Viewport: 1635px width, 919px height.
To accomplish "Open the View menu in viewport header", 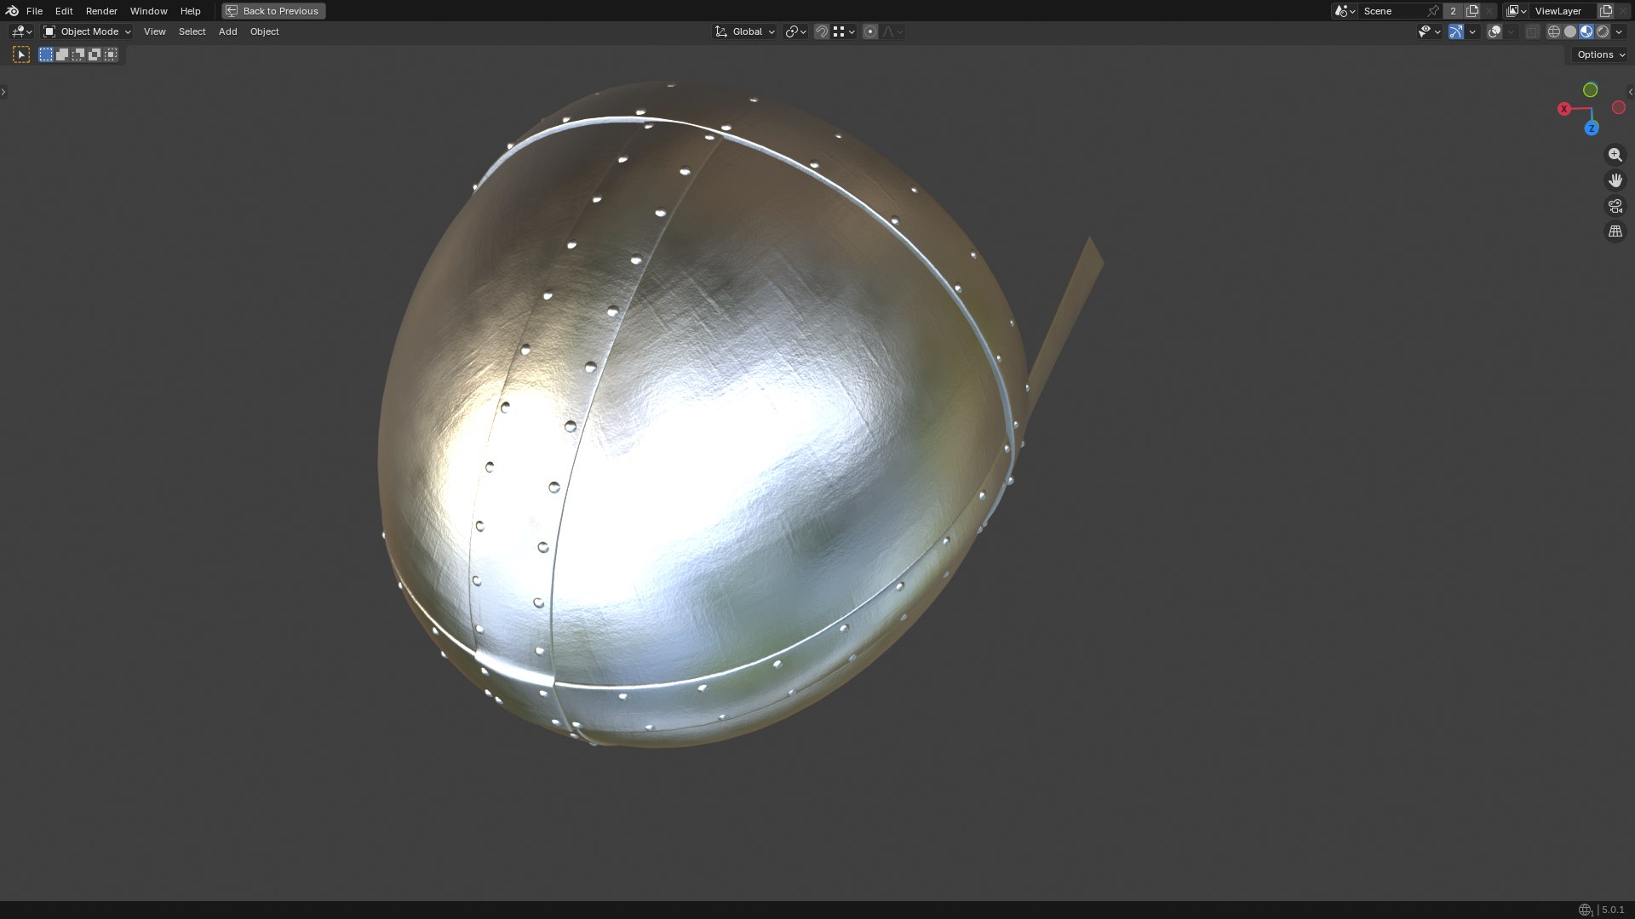I will [154, 31].
